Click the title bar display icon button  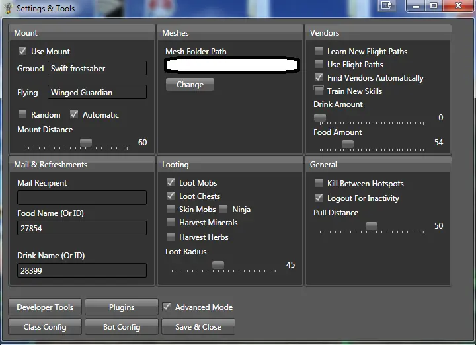point(387,5)
